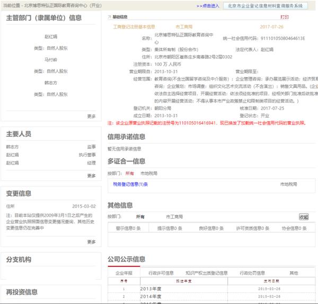Collapse 其他信息 with 收起 button
Screen dimensions: 318x304
pyautogui.click(x=303, y=217)
